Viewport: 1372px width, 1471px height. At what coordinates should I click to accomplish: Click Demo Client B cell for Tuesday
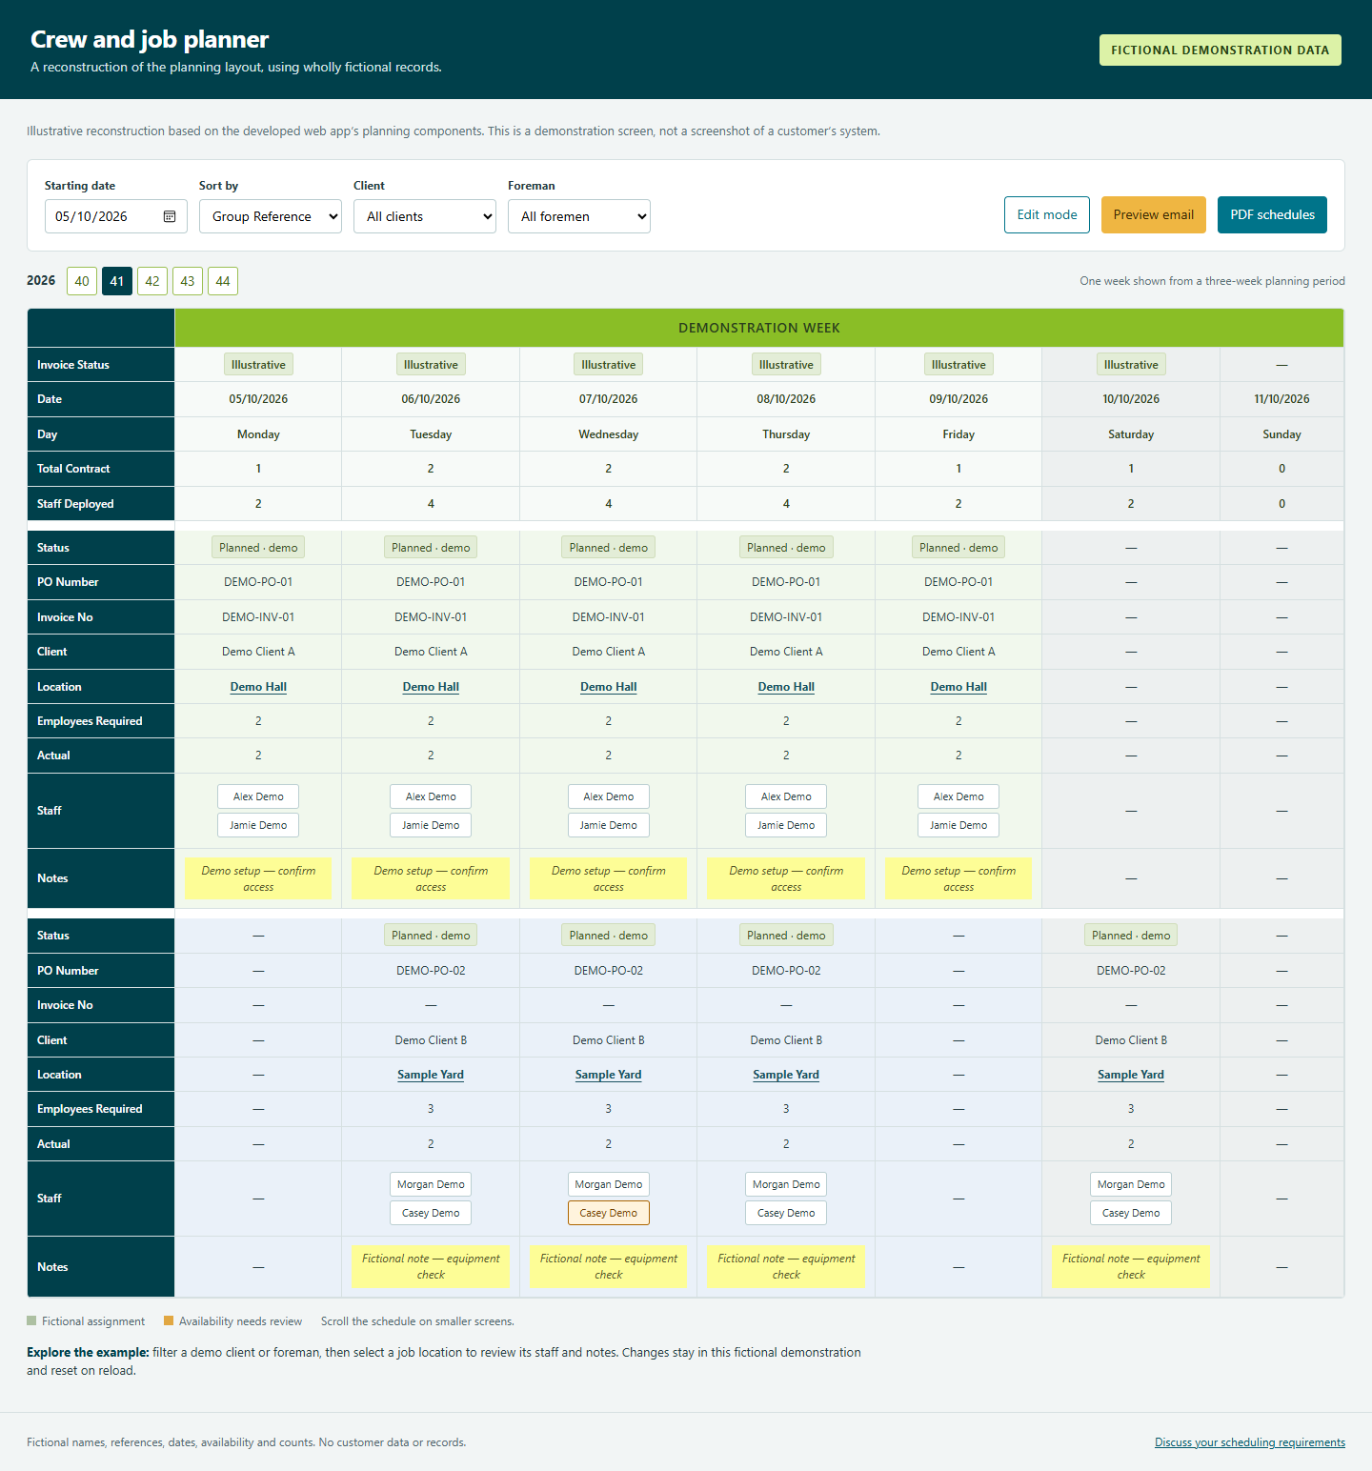coord(431,1040)
